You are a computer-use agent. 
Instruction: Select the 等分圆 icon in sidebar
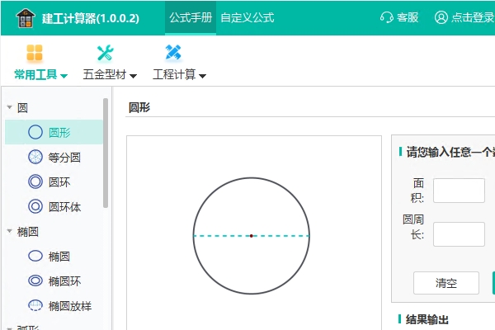(x=35, y=157)
